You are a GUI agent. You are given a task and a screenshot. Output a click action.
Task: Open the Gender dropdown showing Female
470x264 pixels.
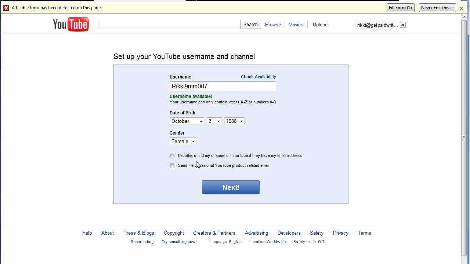tap(183, 141)
